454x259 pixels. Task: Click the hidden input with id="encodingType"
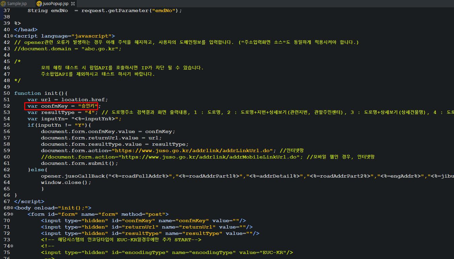[167, 252]
